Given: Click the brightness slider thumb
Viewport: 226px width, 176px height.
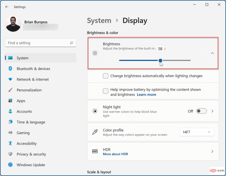Looking at the screenshot, I should 160,61.
